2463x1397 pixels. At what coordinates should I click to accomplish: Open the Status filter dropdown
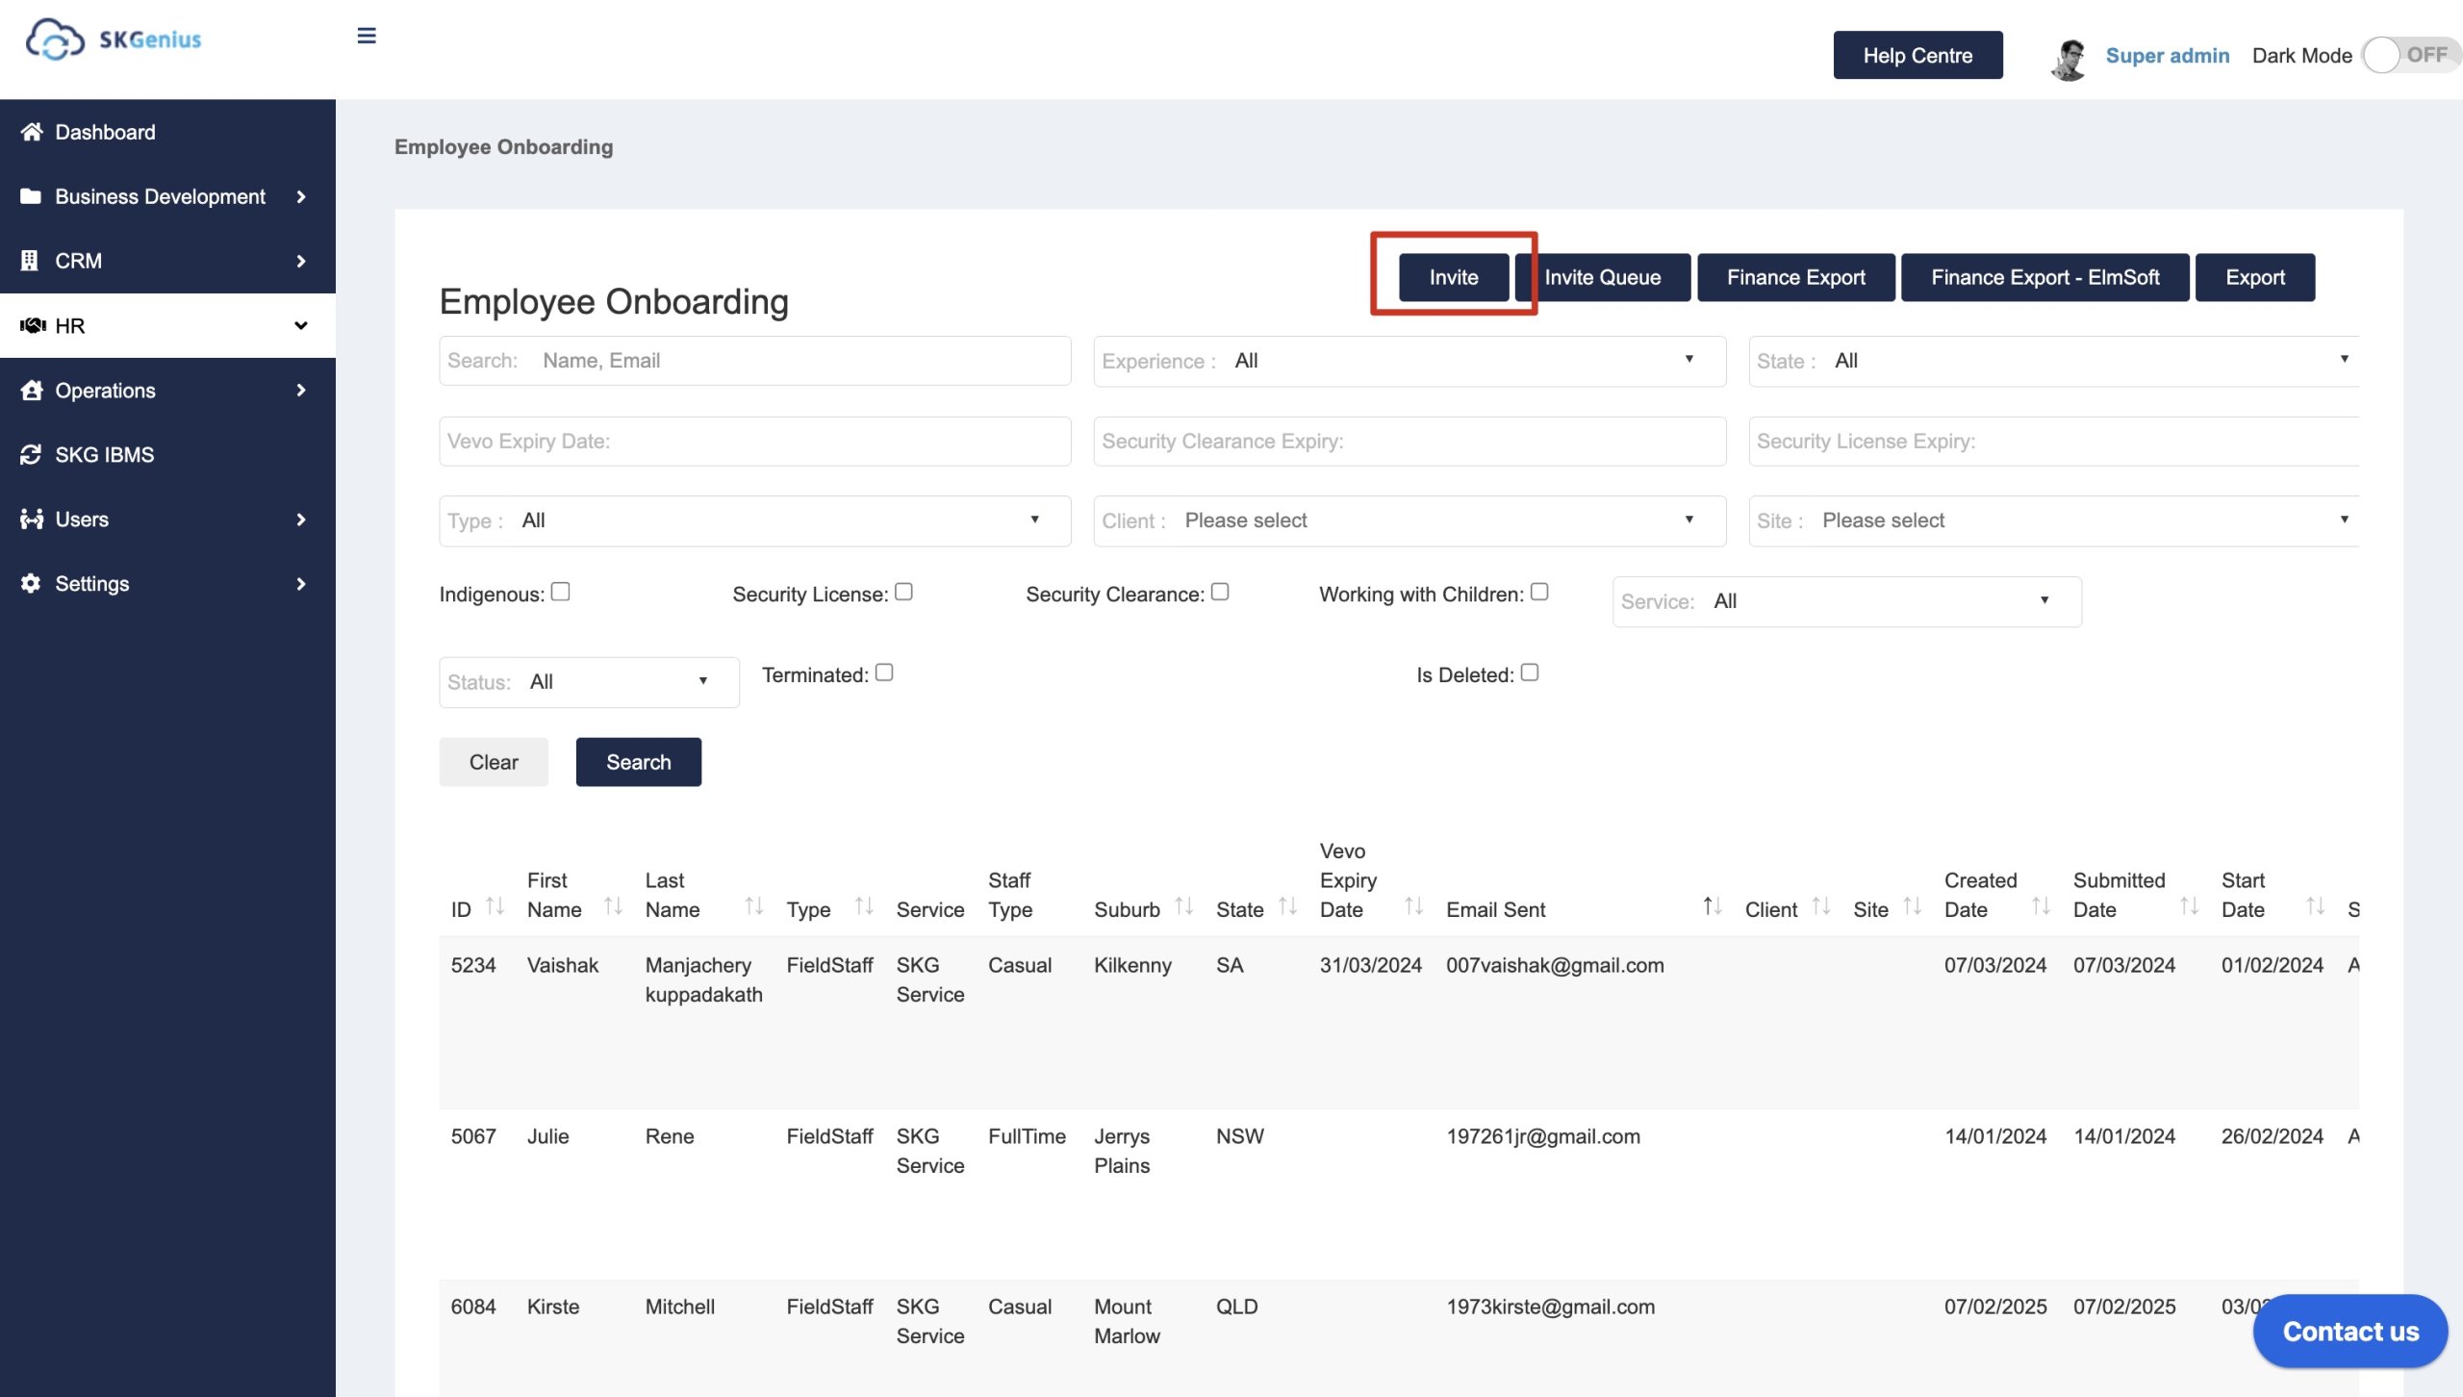tap(589, 682)
